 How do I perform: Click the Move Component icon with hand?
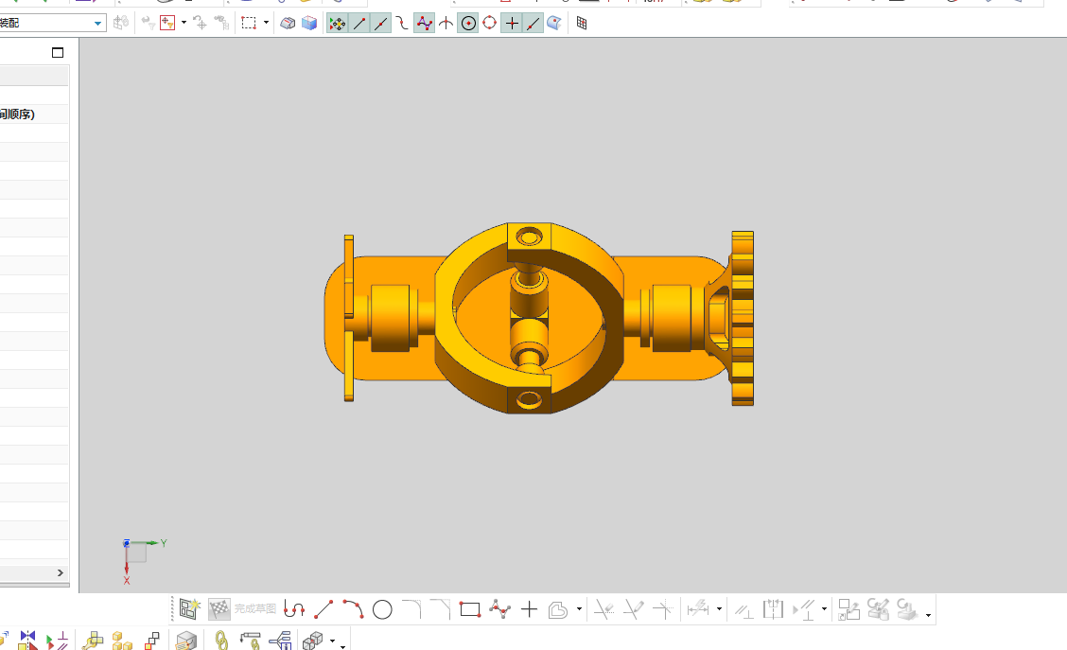tap(93, 641)
